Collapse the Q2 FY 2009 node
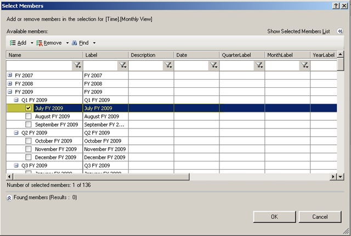The image size is (351, 236). pyautogui.click(x=16, y=133)
